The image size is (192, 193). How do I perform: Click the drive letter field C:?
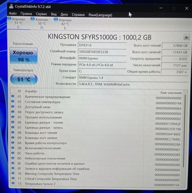click(x=102, y=71)
